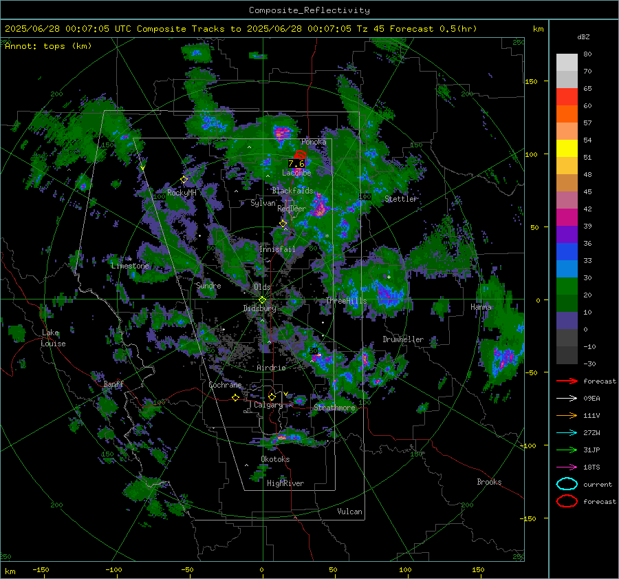Click the Limestone label on map
The width and height of the screenshot is (619, 579).
point(130,266)
